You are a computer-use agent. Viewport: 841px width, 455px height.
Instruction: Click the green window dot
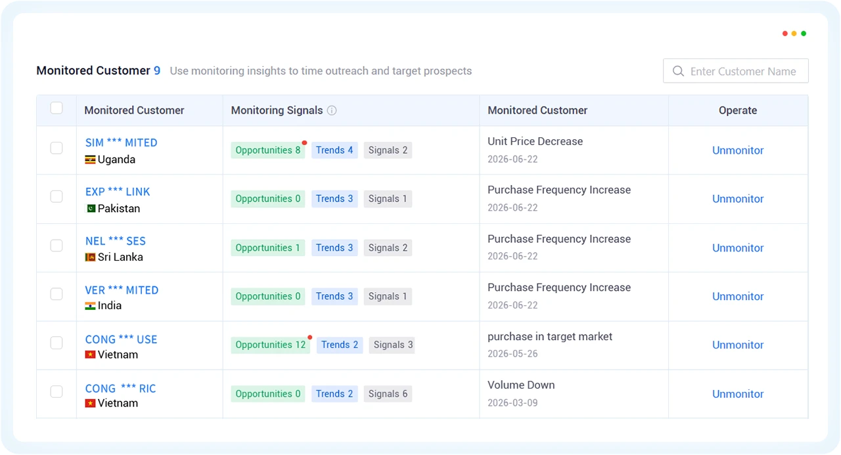(804, 33)
